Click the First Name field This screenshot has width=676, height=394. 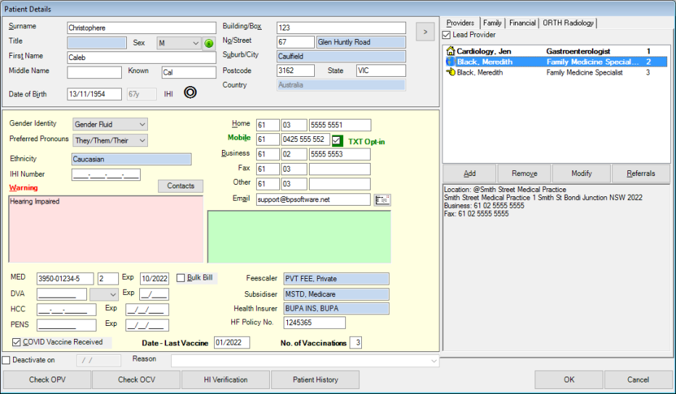141,58
